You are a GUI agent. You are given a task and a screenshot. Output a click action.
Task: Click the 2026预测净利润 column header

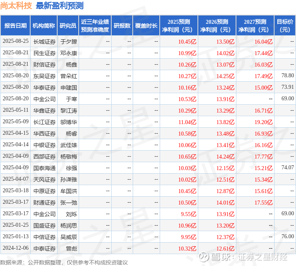pyautogui.click(x=217, y=26)
